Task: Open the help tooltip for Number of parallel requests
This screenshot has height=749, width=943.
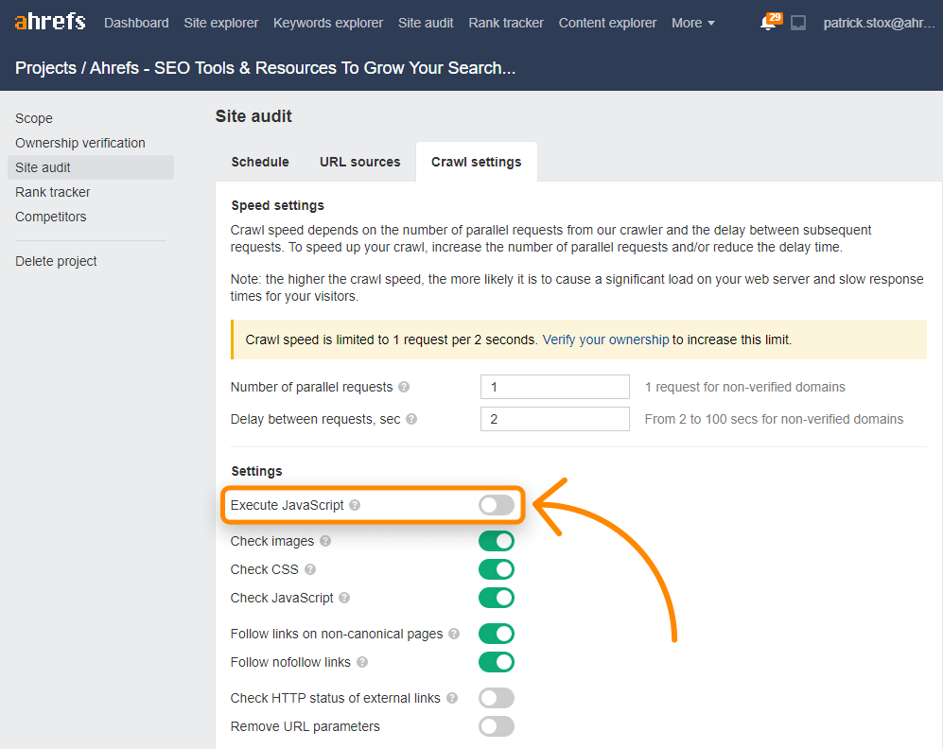Action: 404,387
